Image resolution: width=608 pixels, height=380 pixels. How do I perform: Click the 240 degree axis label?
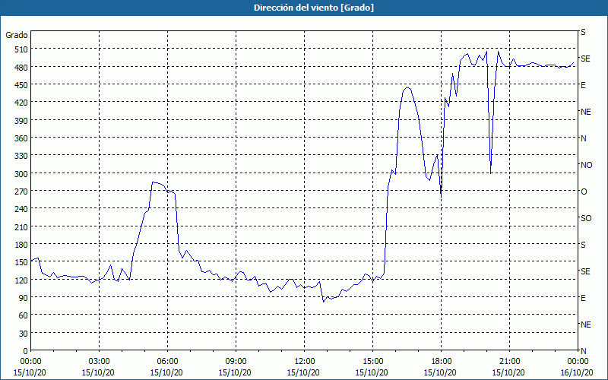(x=20, y=209)
